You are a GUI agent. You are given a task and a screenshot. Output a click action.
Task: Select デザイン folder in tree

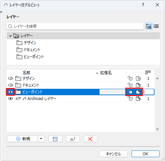pyautogui.click(x=30, y=43)
